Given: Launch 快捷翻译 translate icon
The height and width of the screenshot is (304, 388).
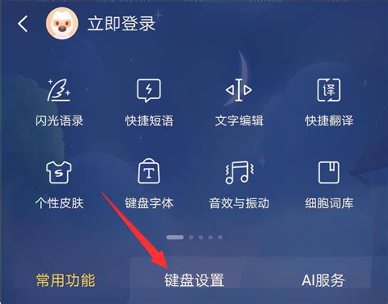Looking at the screenshot, I should pos(329,90).
